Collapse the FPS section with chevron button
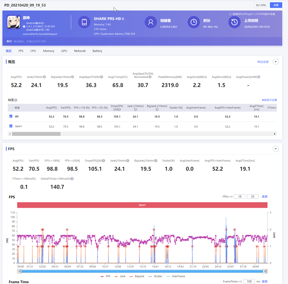 (276, 149)
